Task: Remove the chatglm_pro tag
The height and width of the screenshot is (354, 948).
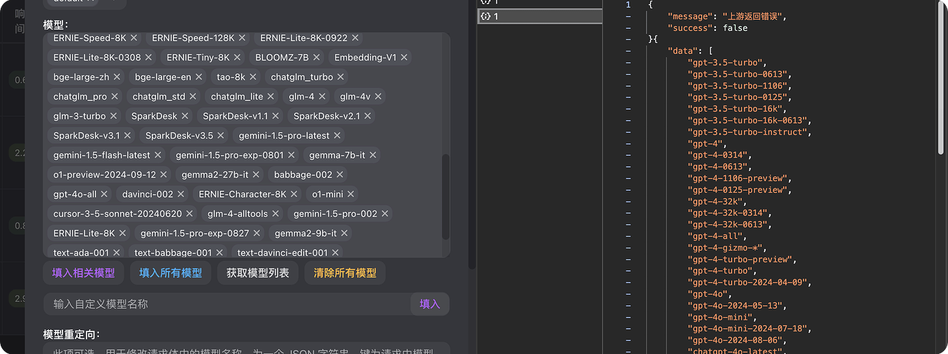Action: [x=115, y=97]
